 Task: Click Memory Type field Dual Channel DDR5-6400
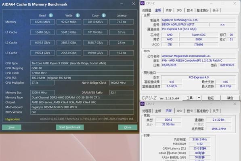(x=82, y=97)
